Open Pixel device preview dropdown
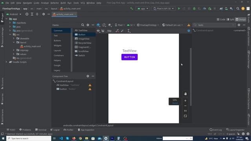 (x=120, y=25)
